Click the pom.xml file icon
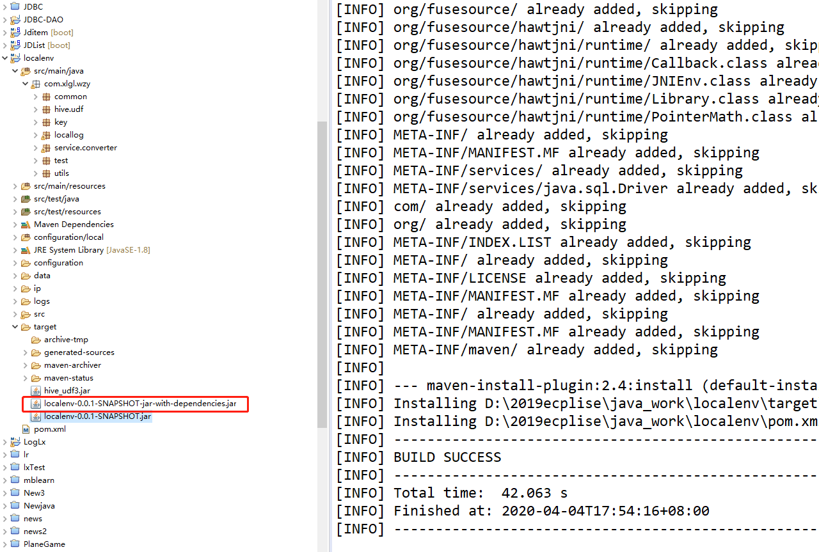819x552 pixels. point(26,429)
